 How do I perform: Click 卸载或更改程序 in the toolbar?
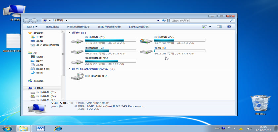78,27
